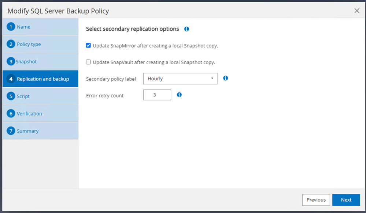The image size is (366, 213).
Task: Click the Previous button
Action: 316,200
